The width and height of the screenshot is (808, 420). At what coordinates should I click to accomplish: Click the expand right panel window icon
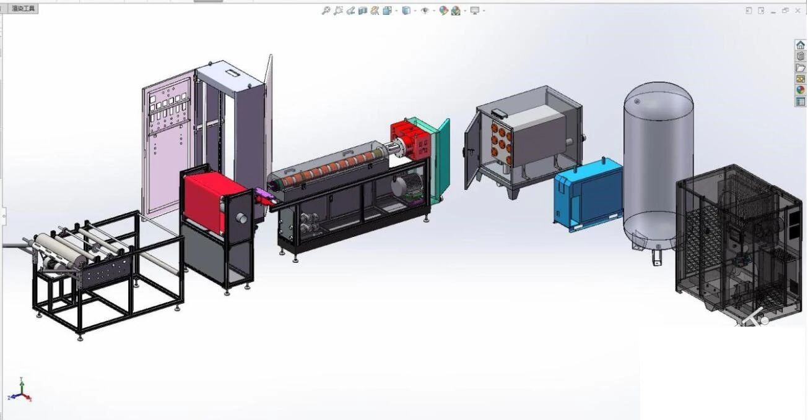pos(761,11)
